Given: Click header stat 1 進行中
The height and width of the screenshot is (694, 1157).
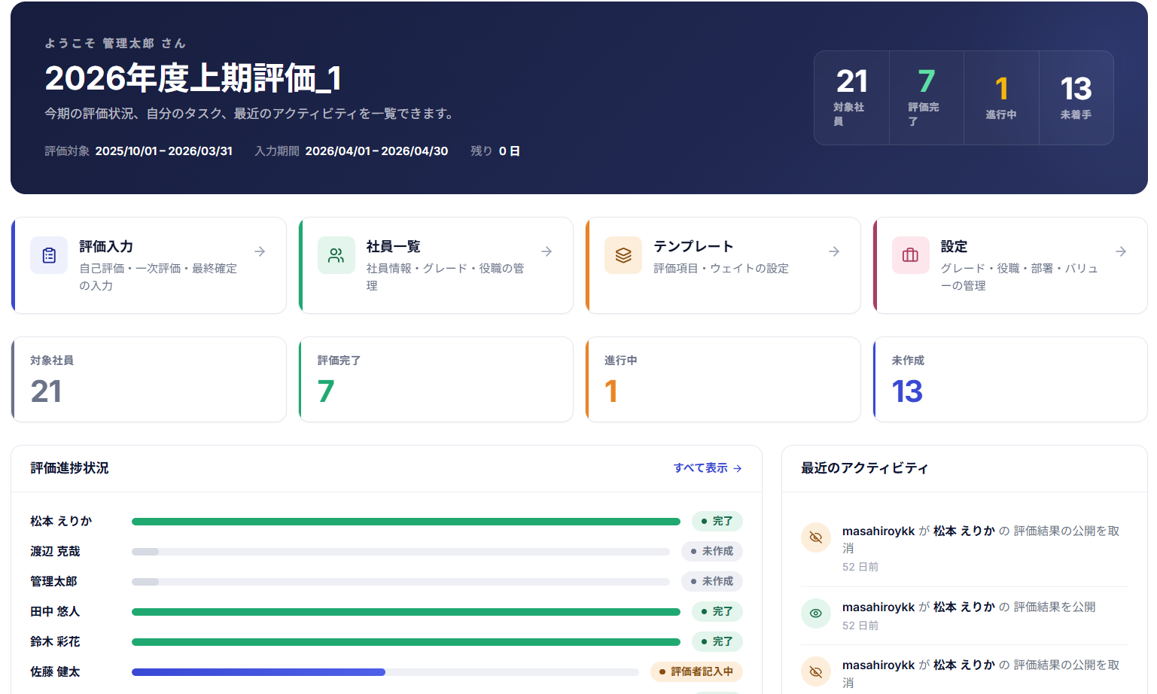Looking at the screenshot, I should pyautogui.click(x=1001, y=98).
